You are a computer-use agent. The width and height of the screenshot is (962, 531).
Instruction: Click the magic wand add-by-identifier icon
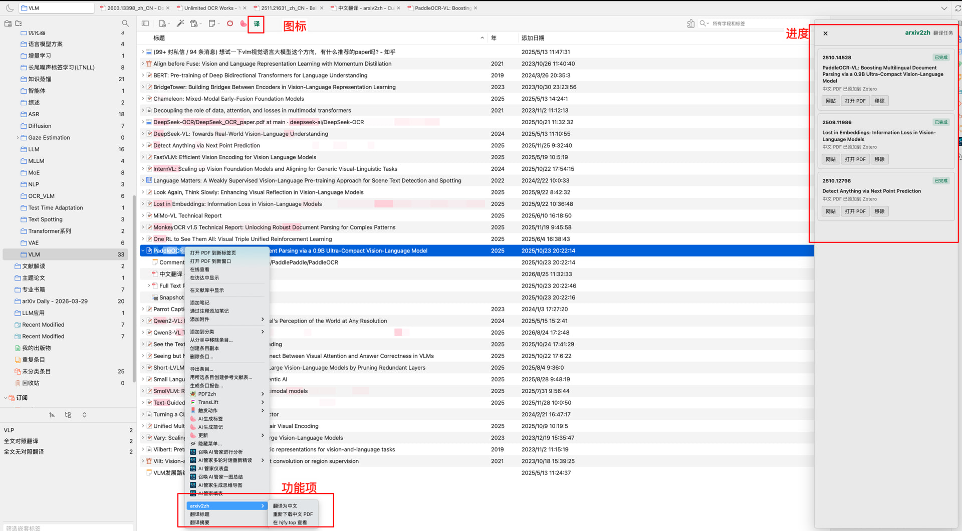[x=180, y=24]
